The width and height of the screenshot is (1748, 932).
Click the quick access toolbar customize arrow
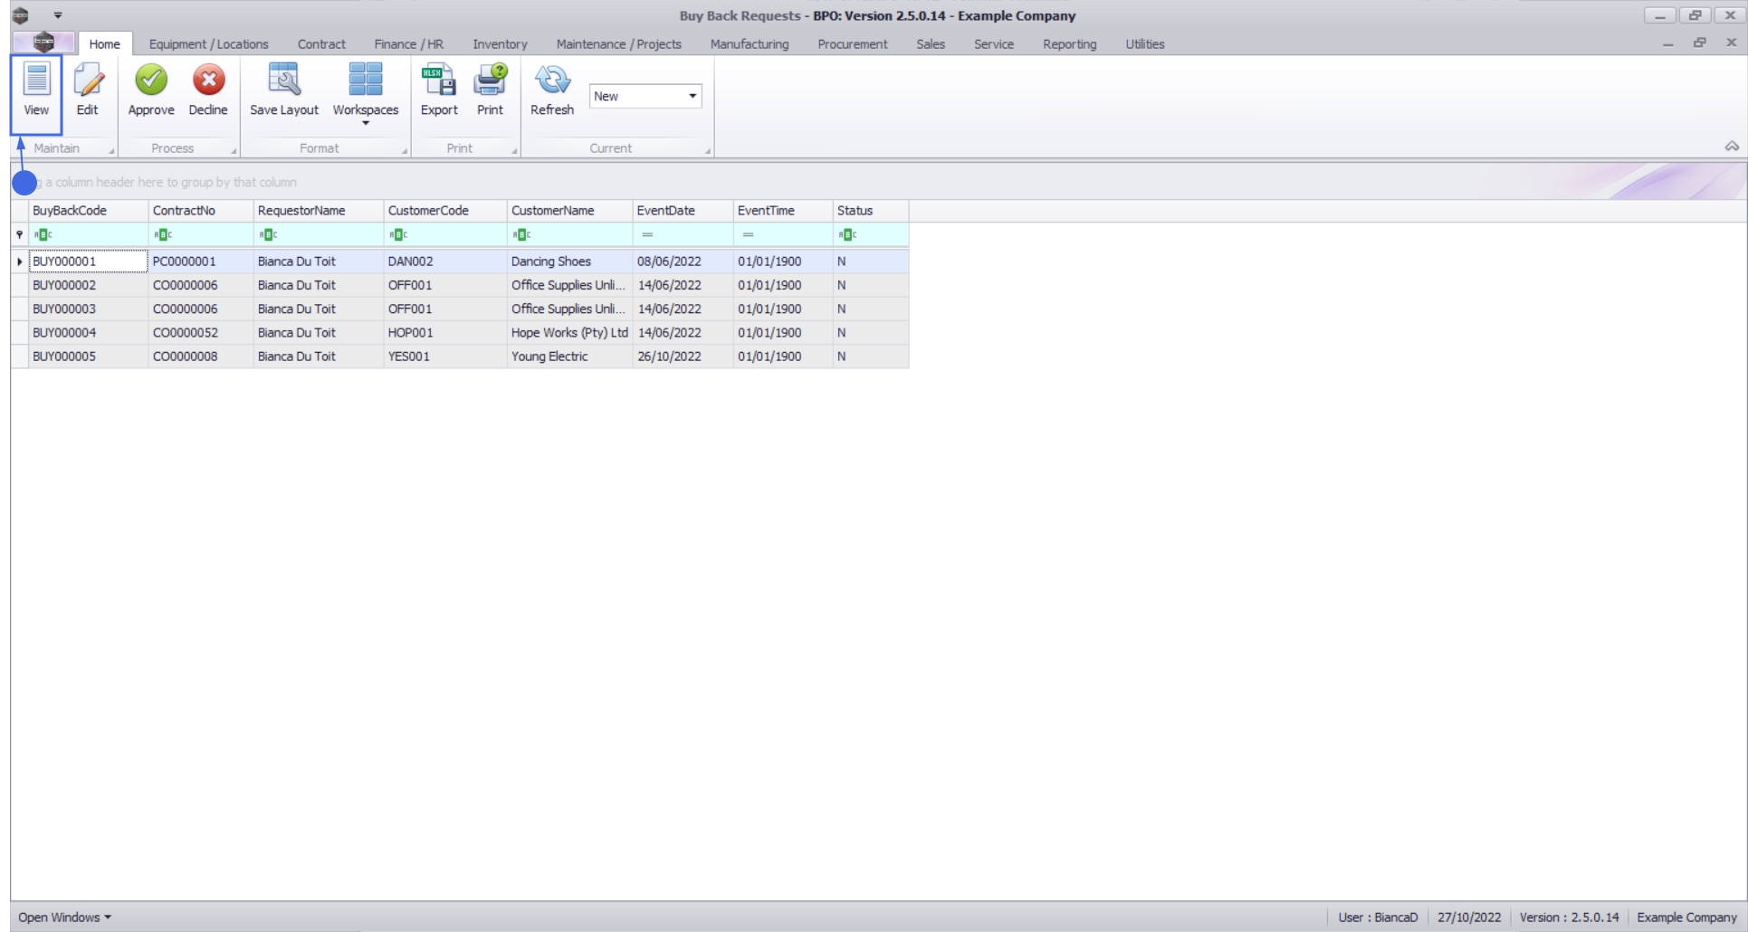(x=58, y=15)
